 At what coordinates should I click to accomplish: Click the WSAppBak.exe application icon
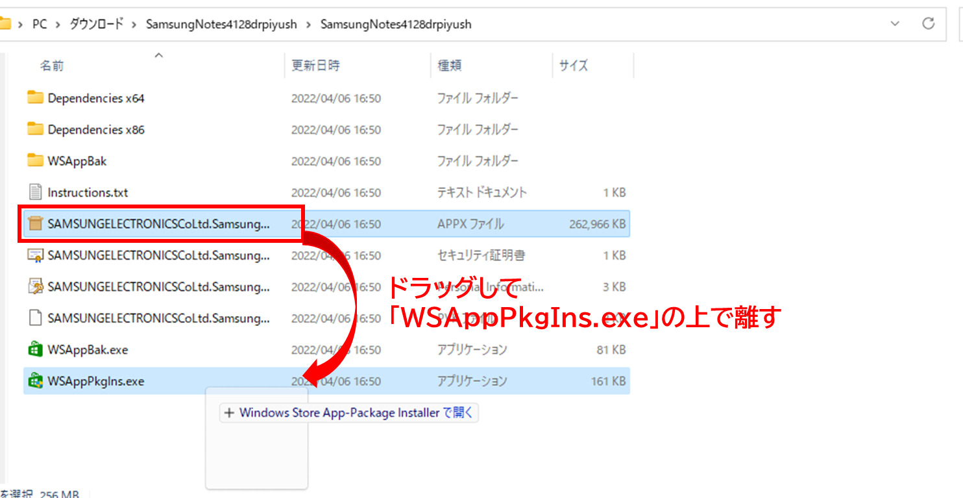click(x=35, y=349)
